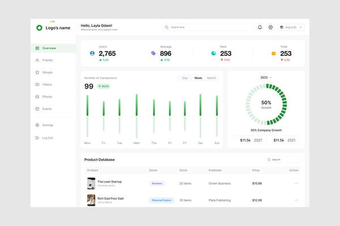Click the Crown Business publisher cell
Screen dimensions: 340x226
(220, 184)
